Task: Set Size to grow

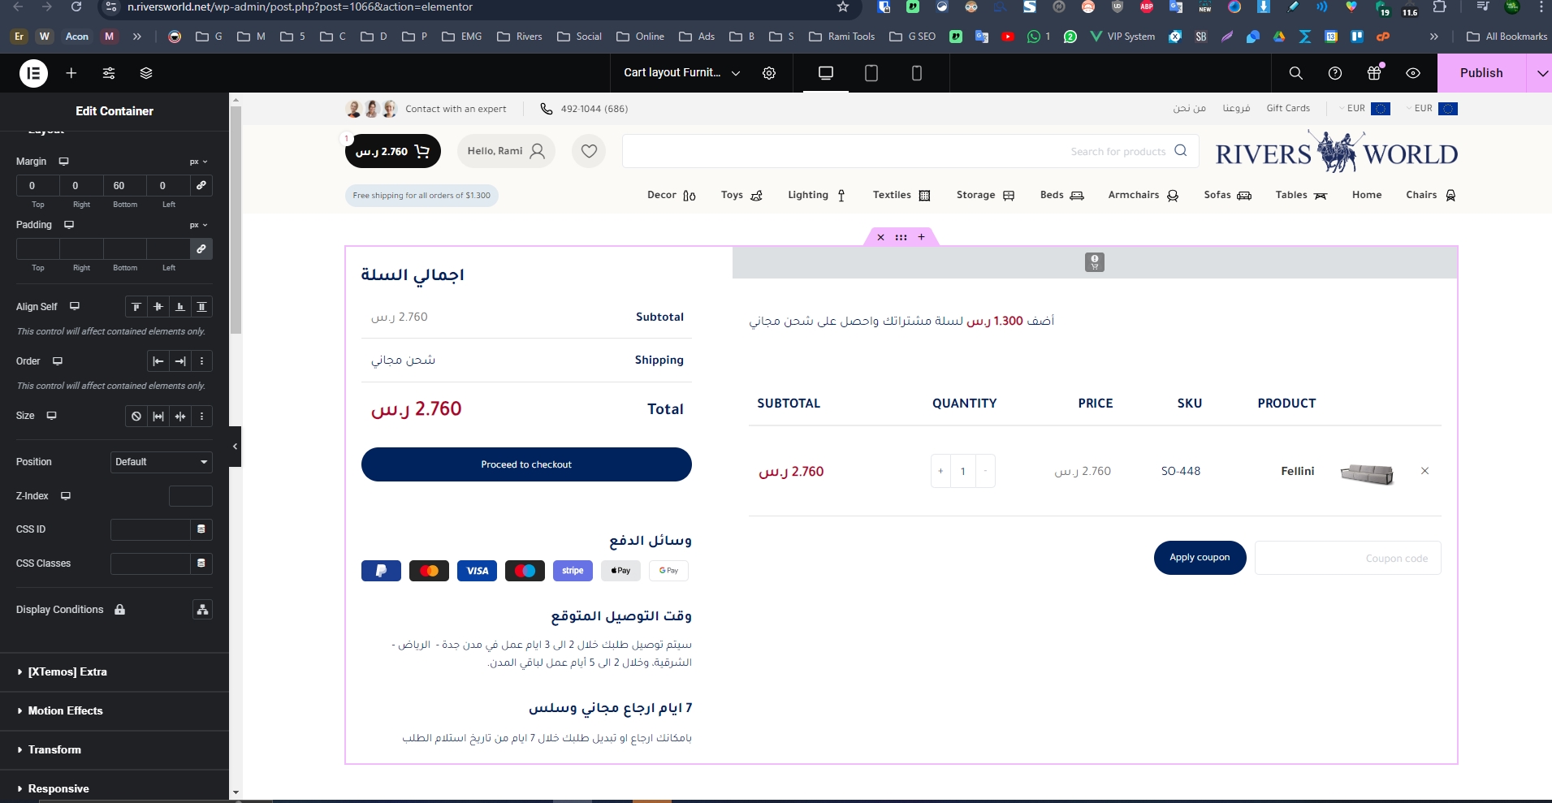Action: (x=158, y=416)
